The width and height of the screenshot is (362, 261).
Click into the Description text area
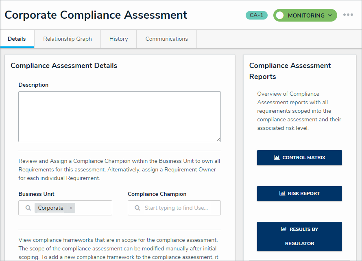pyautogui.click(x=119, y=116)
